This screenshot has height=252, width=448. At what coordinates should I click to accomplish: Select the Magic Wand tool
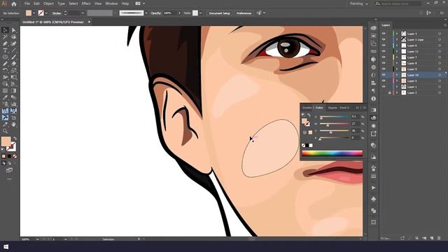(x=5, y=37)
